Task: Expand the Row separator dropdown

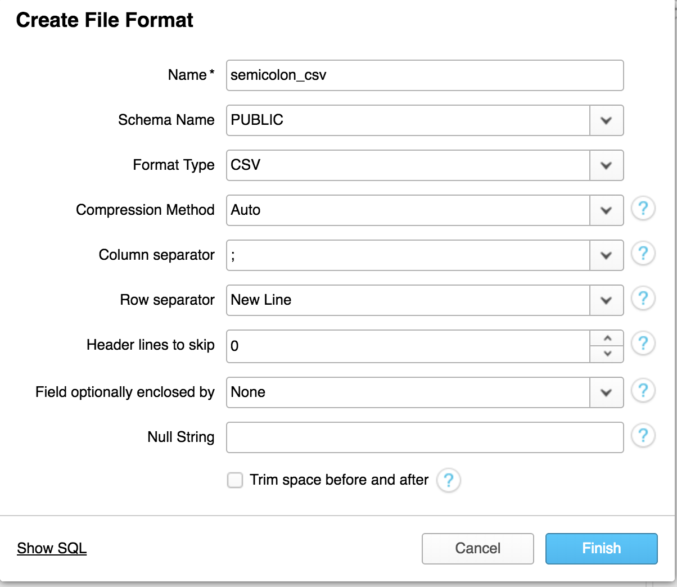Action: click(606, 300)
